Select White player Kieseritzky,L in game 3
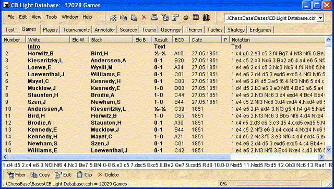The height and width of the screenshot is (189, 334). pyautogui.click(x=45, y=61)
